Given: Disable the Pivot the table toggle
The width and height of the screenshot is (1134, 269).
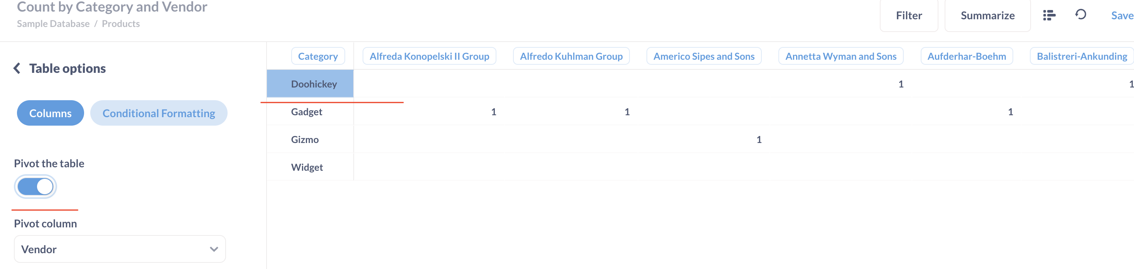Looking at the screenshot, I should pos(35,187).
